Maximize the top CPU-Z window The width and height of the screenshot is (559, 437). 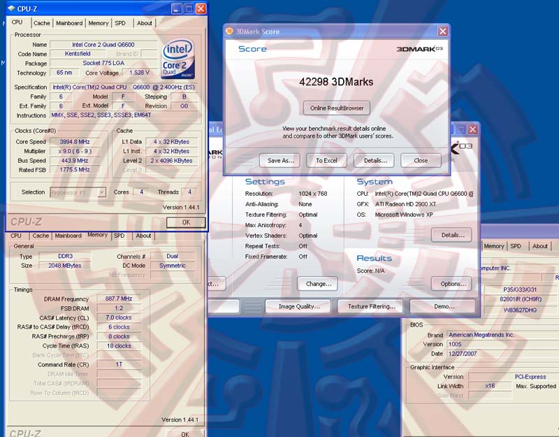[x=189, y=8]
